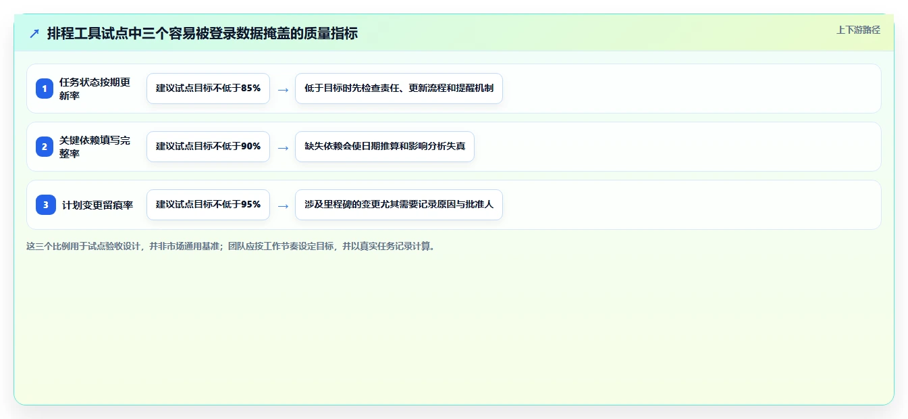The height and width of the screenshot is (419, 908).
Task: Select the 任务状态按期更新率 label
Action: (95, 89)
